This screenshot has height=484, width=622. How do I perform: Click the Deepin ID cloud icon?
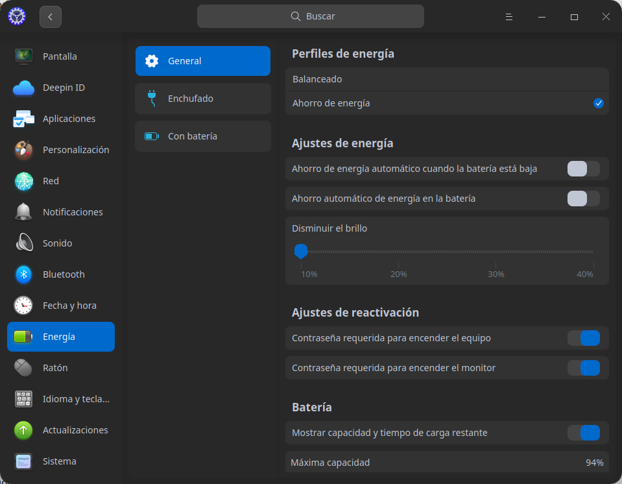coord(23,88)
